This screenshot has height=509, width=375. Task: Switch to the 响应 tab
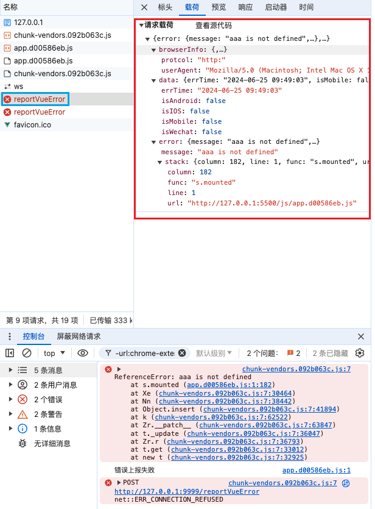(x=245, y=7)
